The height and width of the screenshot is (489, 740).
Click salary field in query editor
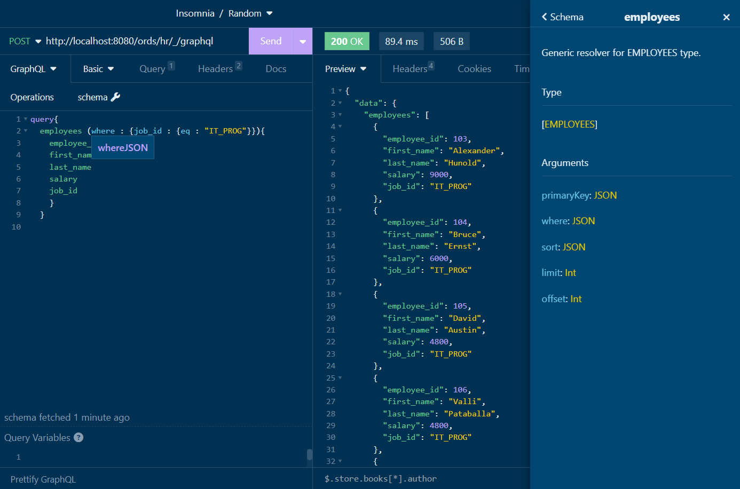[x=64, y=179]
